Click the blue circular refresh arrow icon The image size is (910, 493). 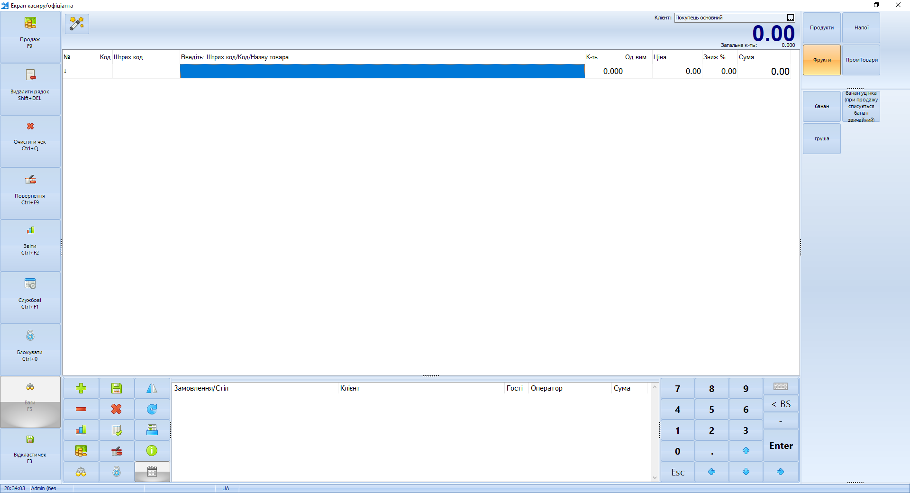click(x=152, y=409)
